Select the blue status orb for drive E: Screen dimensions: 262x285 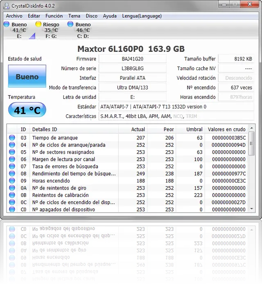tap(7, 24)
